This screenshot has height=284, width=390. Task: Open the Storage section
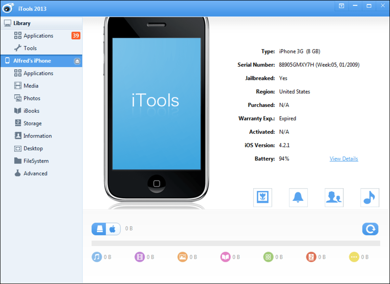coord(41,123)
